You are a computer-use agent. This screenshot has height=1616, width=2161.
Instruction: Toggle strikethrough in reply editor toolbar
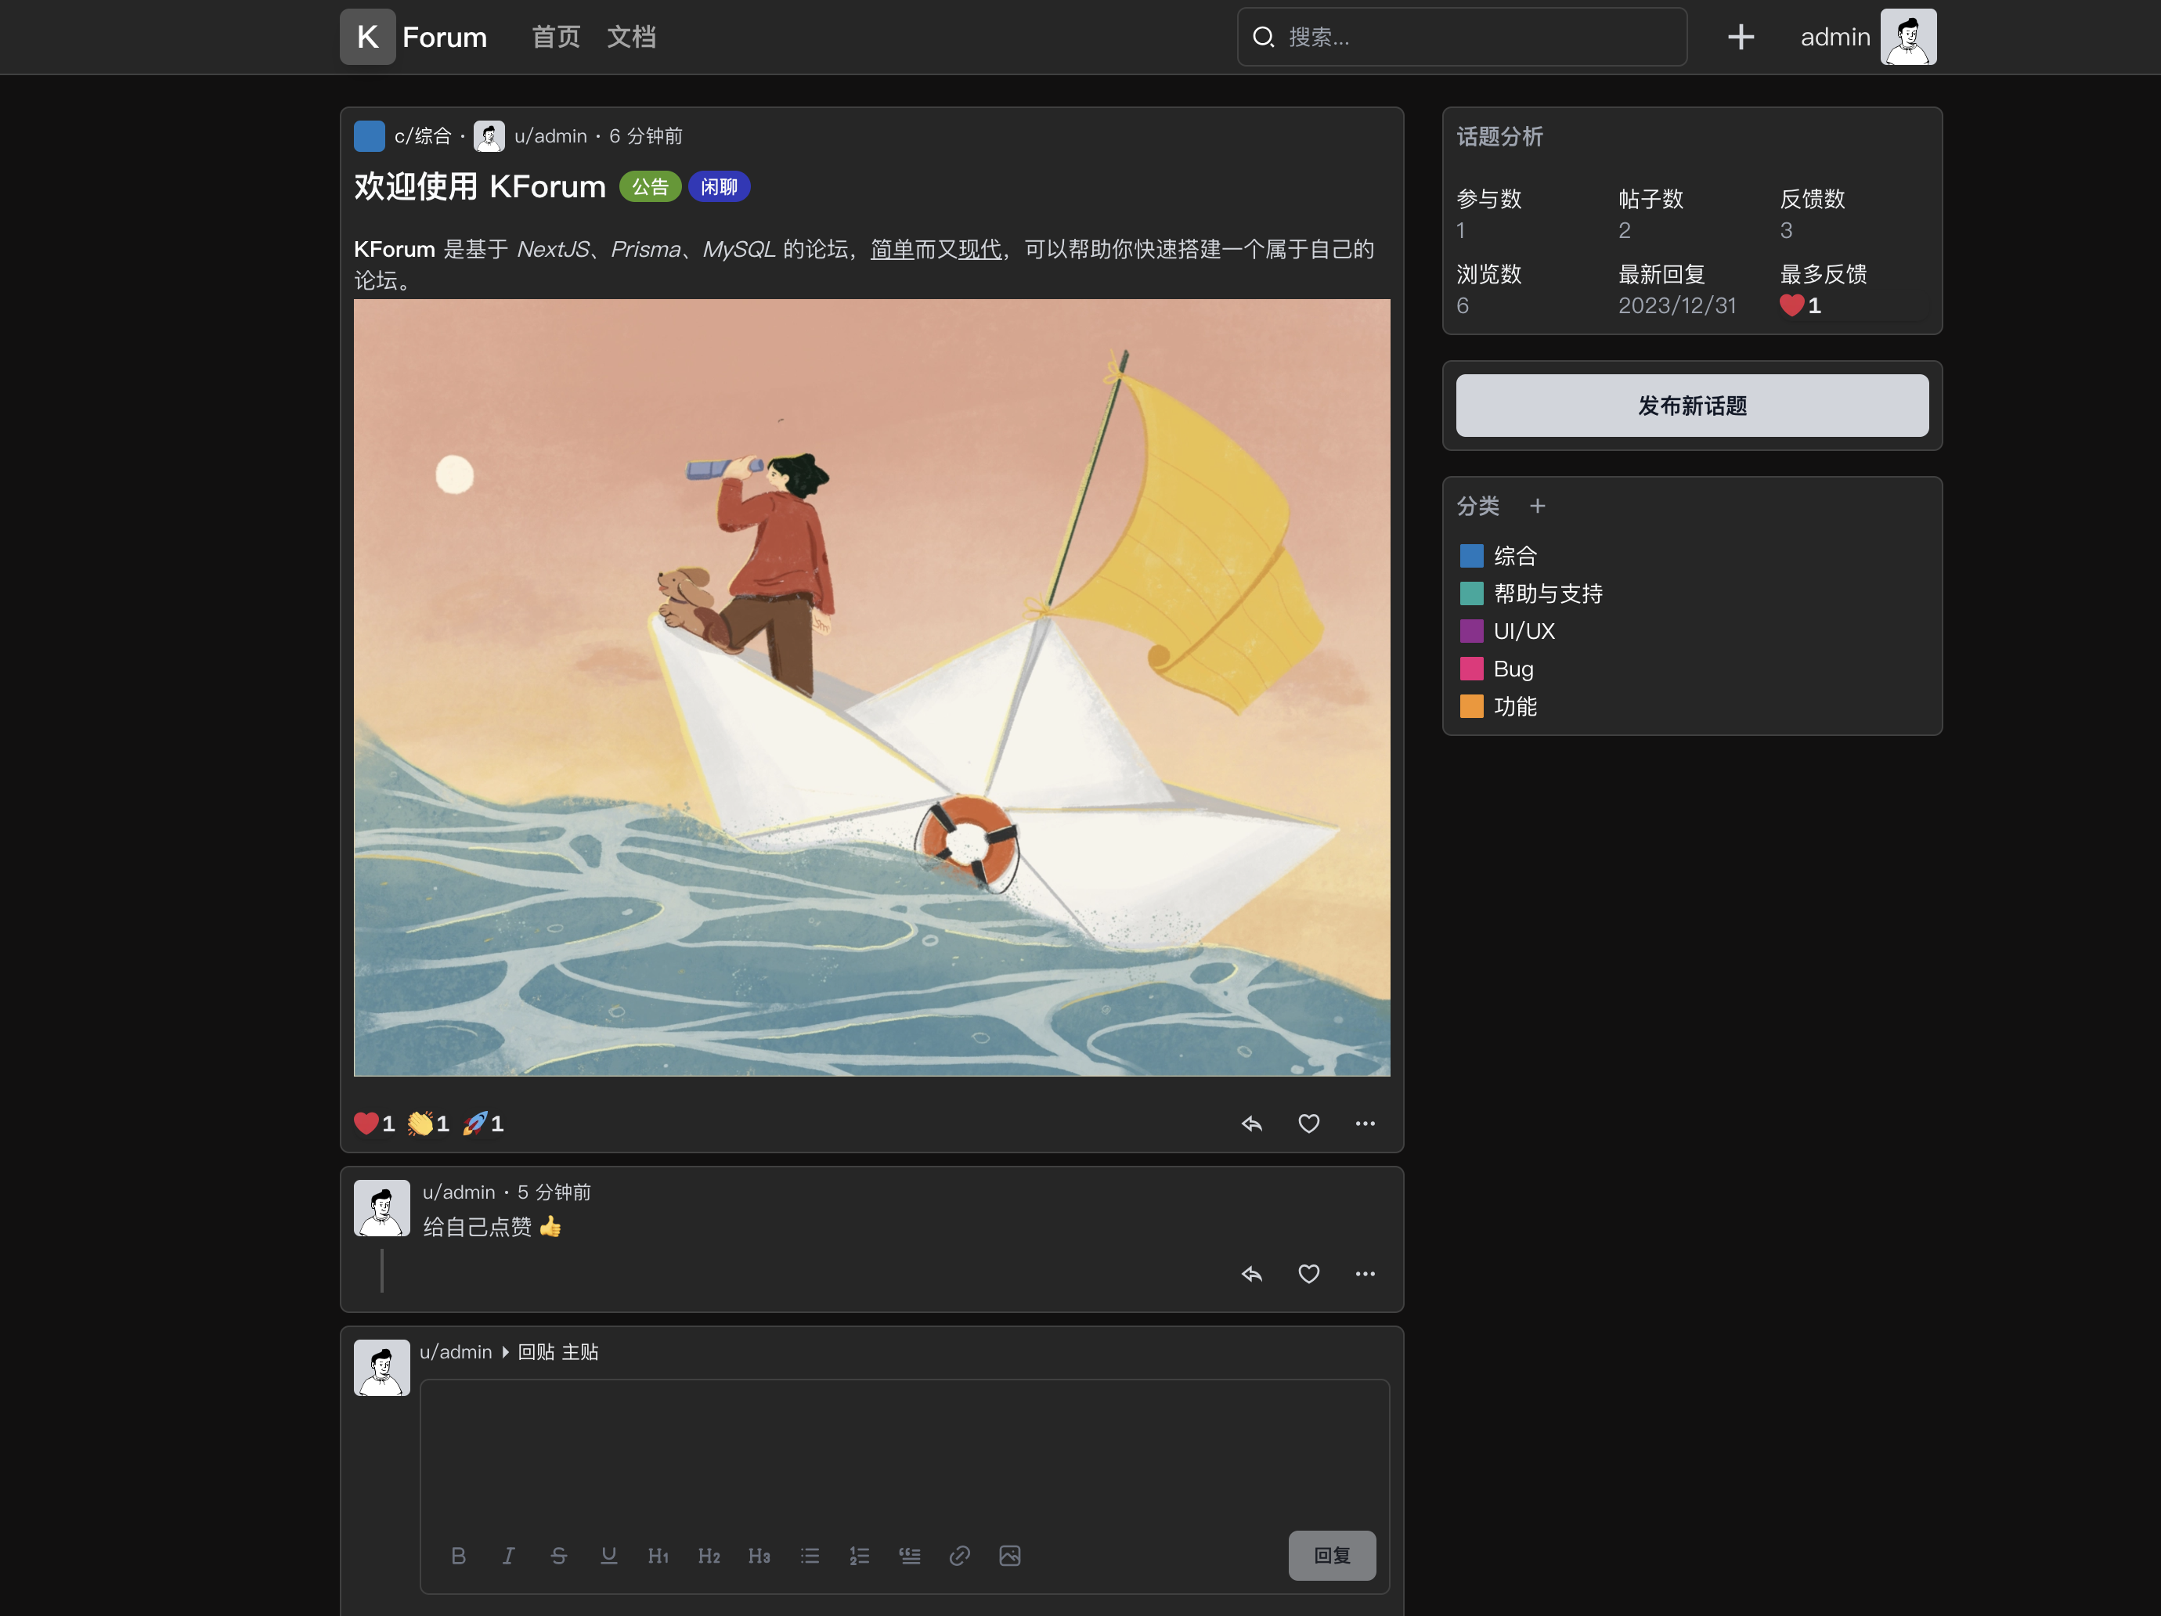(559, 1556)
